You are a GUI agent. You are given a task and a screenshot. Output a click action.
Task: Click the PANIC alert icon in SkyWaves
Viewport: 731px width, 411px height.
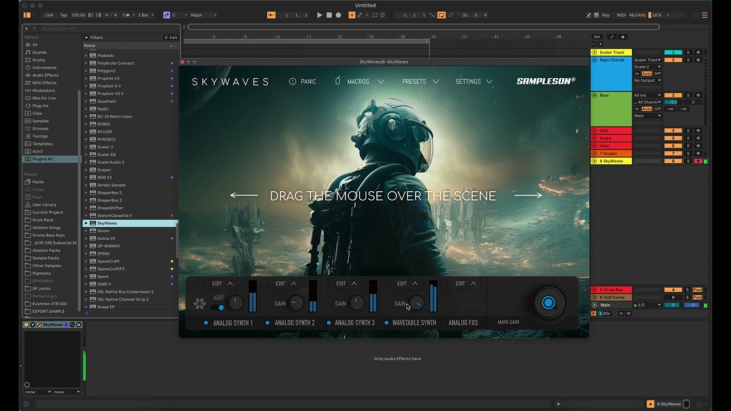pos(292,82)
